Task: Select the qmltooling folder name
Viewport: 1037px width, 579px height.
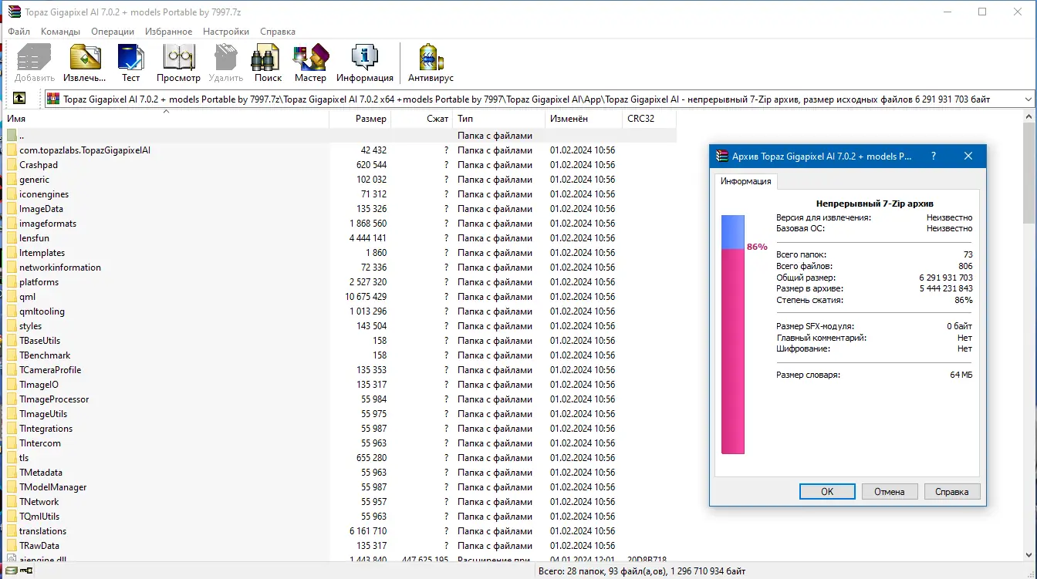Action: [x=42, y=311]
